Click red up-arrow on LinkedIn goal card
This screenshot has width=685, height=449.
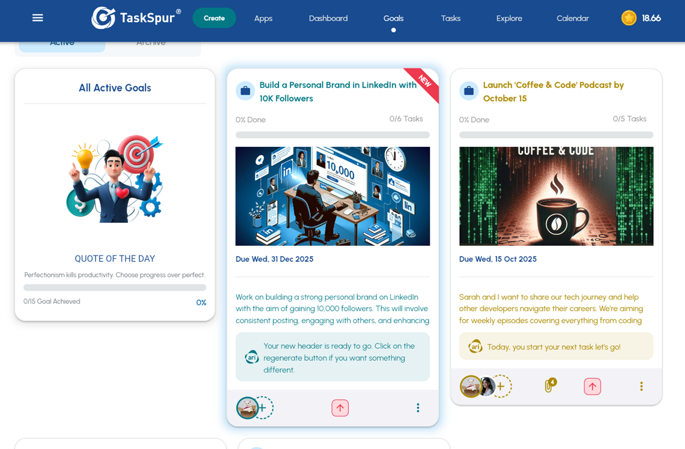point(340,408)
